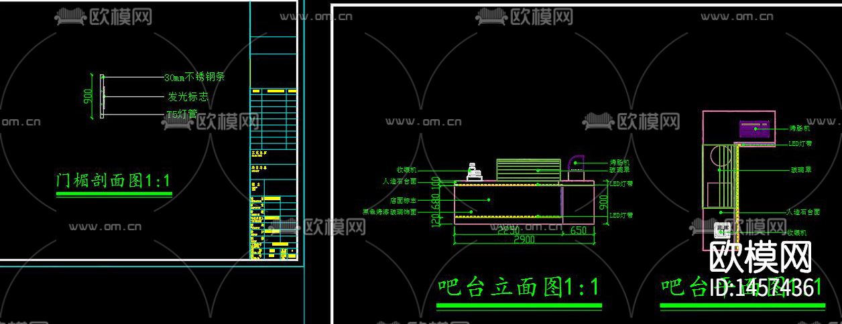
Task: Select the 发光标志 annotation text
Action: coord(188,96)
